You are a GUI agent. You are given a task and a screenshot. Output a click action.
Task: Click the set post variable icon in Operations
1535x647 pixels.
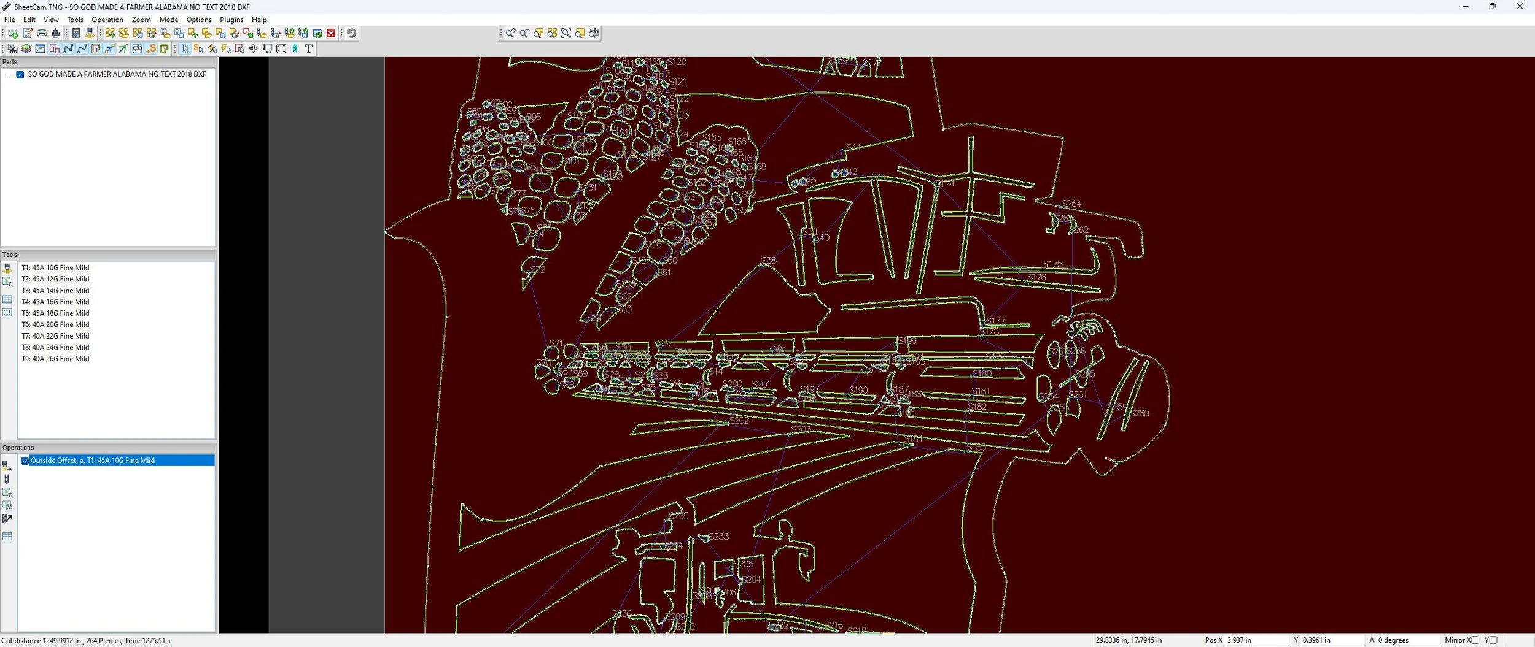[x=7, y=505]
